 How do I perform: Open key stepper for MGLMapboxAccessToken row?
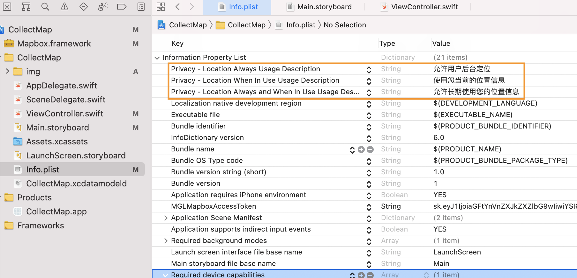coord(369,207)
